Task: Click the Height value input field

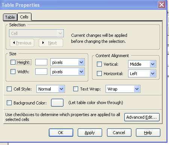Action: pos(41,62)
